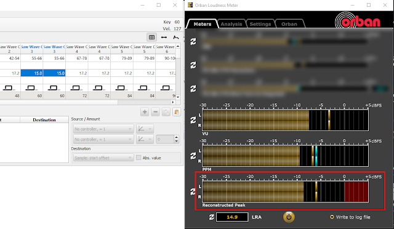Reset the Reconstructed Peak meter cycle icon
The image size is (394, 229).
point(193,191)
